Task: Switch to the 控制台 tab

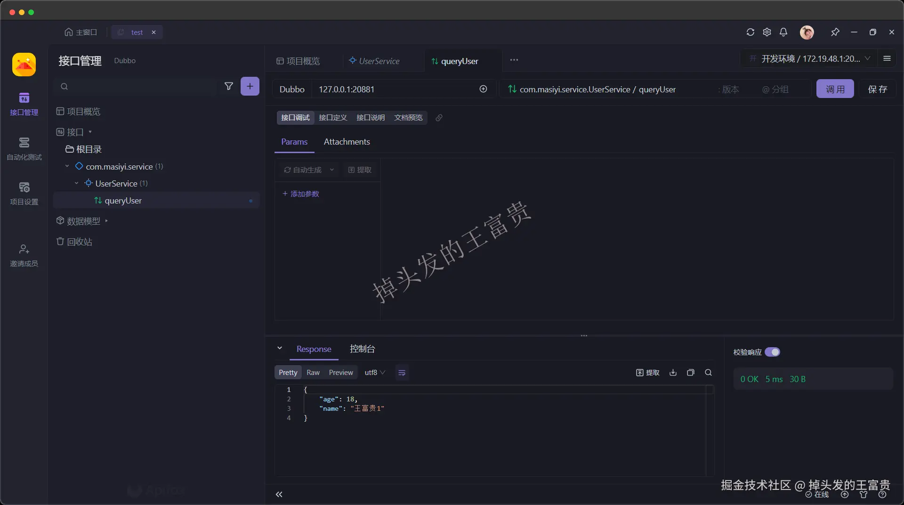Action: point(363,349)
